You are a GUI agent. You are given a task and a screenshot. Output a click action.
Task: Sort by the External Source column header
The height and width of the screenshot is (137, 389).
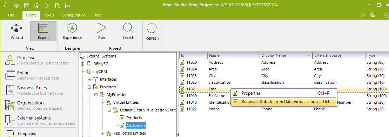(338, 55)
